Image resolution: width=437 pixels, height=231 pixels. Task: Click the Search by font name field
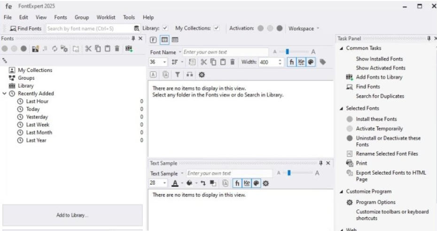(x=90, y=28)
